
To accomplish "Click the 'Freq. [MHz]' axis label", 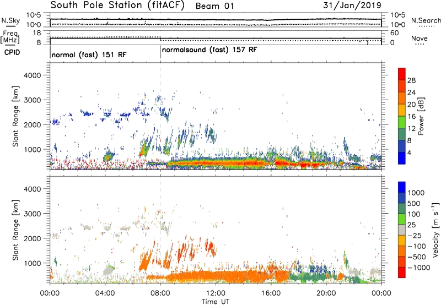I will [10, 37].
